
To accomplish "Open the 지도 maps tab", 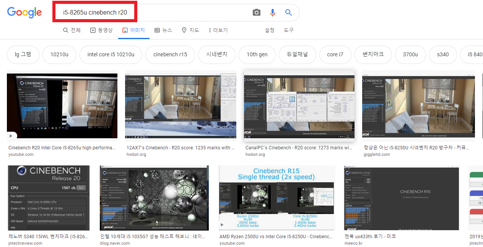I will [x=190, y=30].
